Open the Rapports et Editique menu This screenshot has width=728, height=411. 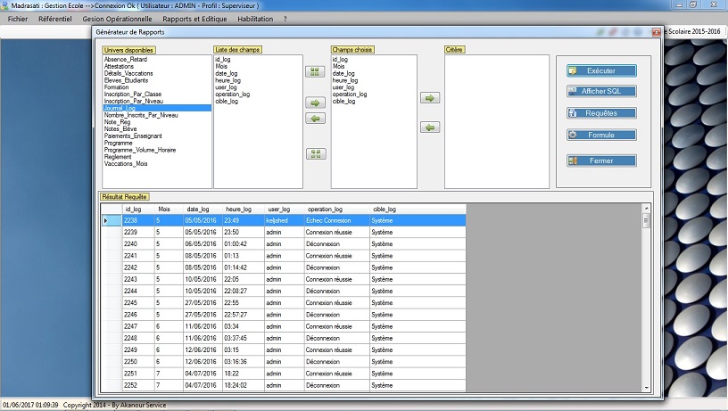point(194,19)
